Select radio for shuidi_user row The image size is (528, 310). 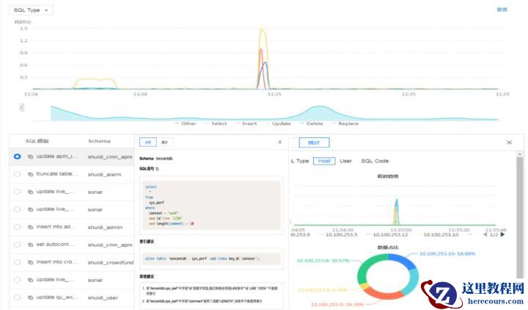(x=17, y=298)
